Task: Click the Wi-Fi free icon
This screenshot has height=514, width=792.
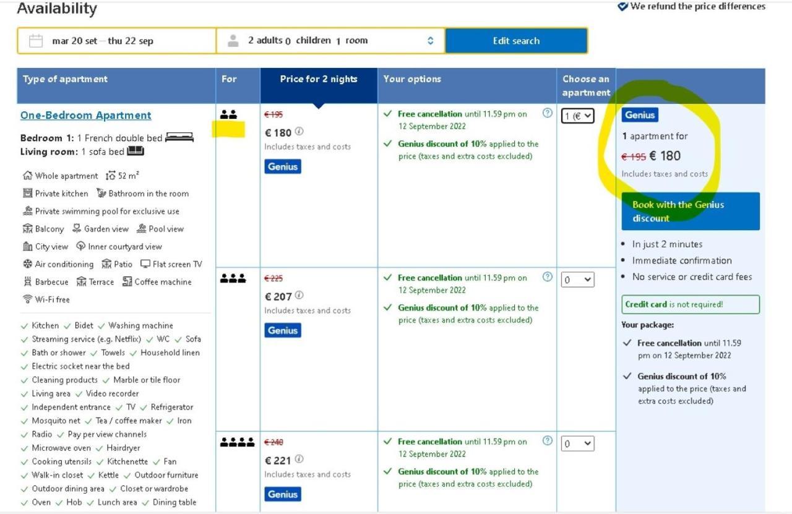Action: tap(27, 299)
